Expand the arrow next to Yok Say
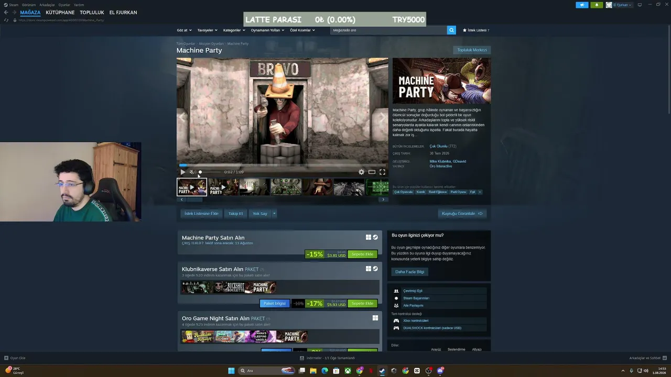The width and height of the screenshot is (671, 377). (x=274, y=214)
